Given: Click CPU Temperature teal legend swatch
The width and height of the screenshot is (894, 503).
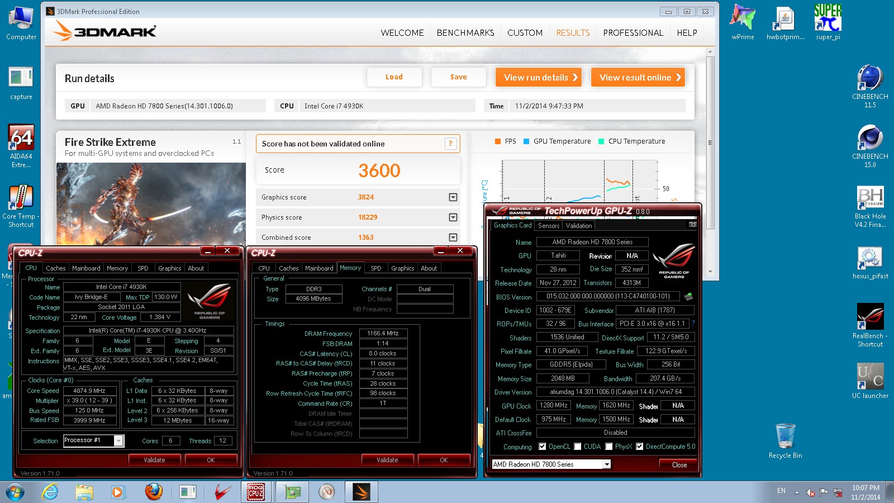Looking at the screenshot, I should [x=601, y=141].
